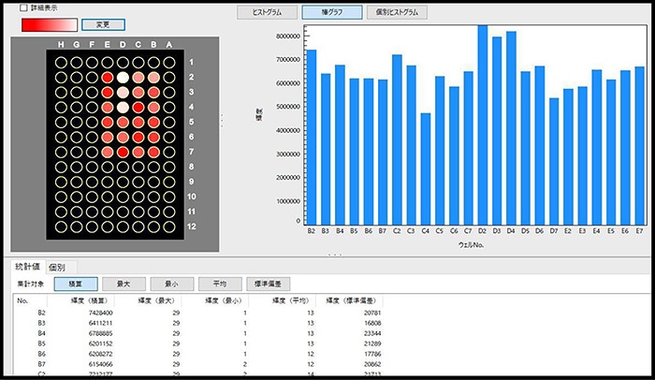Enable the 詳細表示 checkbox
The width and height of the screenshot is (655, 380).
(x=23, y=7)
